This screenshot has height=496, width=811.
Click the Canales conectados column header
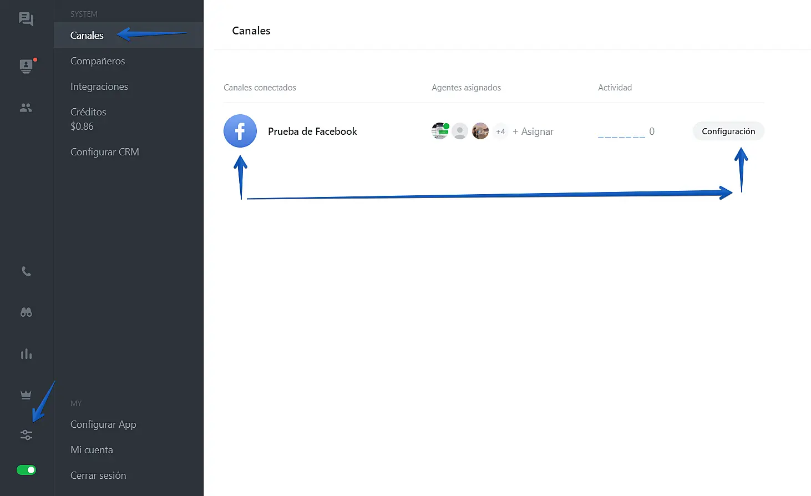pyautogui.click(x=260, y=88)
